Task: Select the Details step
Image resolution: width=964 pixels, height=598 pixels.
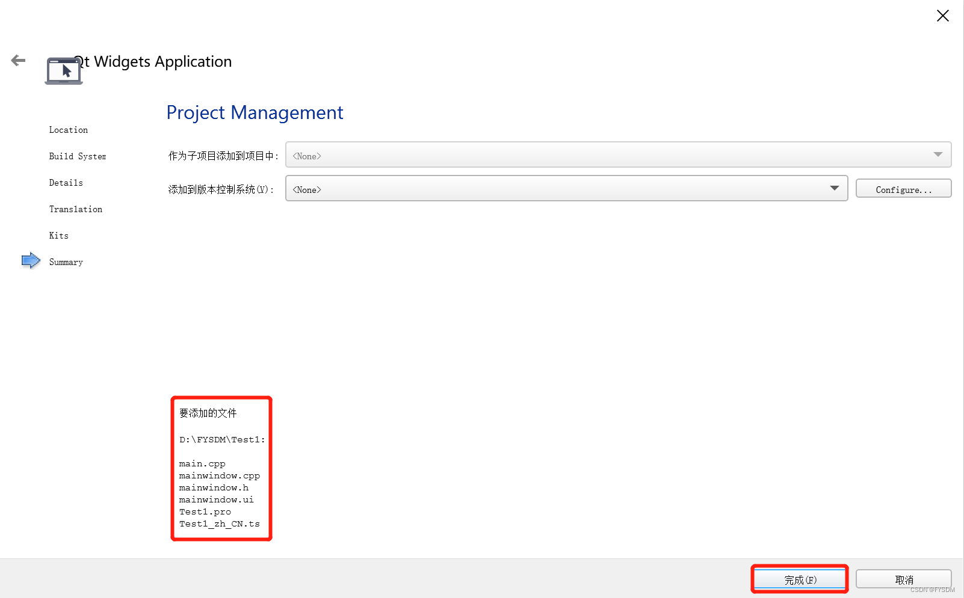Action: [66, 183]
